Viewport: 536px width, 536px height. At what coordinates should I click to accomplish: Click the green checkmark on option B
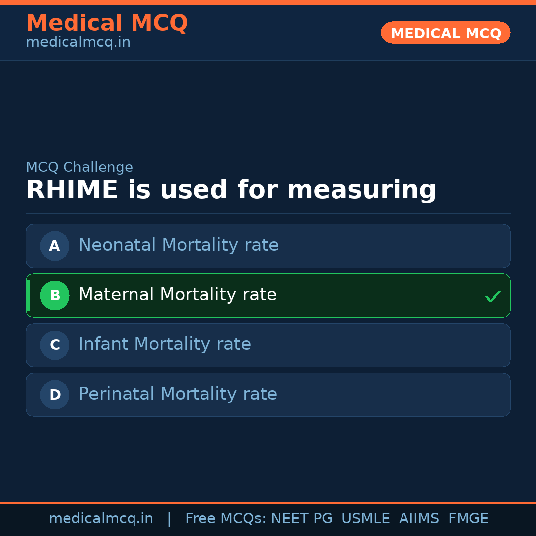[x=492, y=296]
